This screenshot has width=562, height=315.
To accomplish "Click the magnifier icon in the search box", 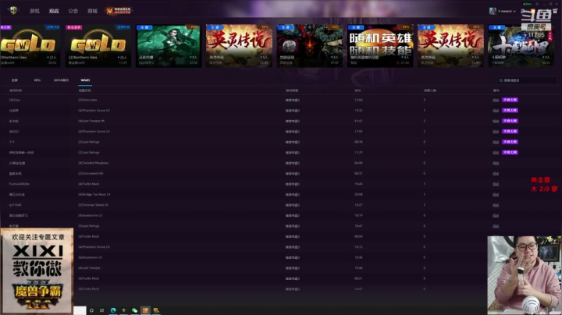I will pyautogui.click(x=500, y=80).
